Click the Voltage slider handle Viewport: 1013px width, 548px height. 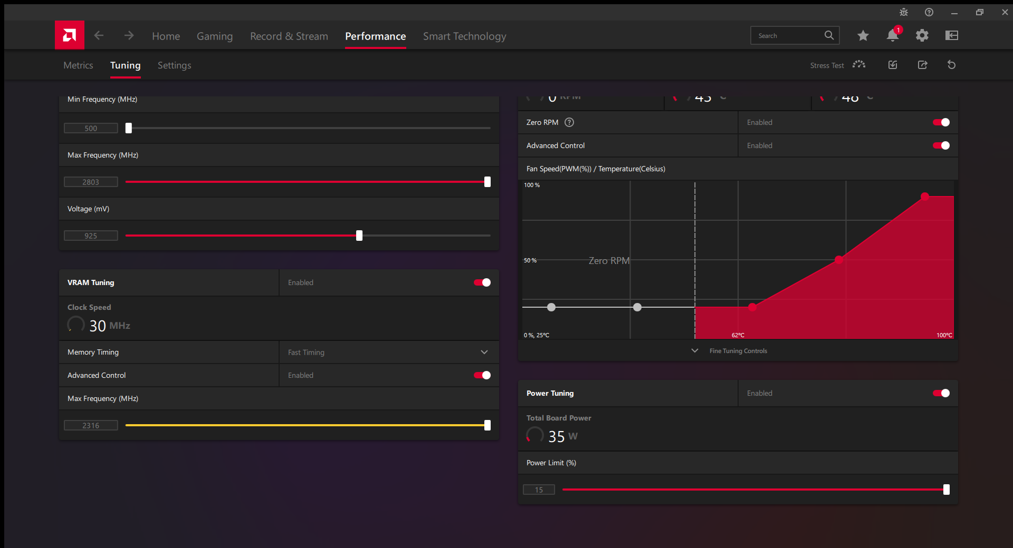[x=359, y=236]
